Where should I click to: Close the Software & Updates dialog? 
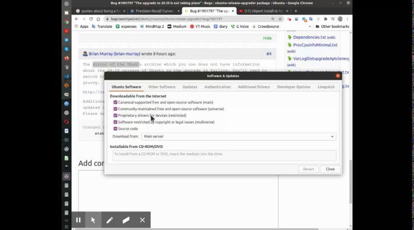338,75
